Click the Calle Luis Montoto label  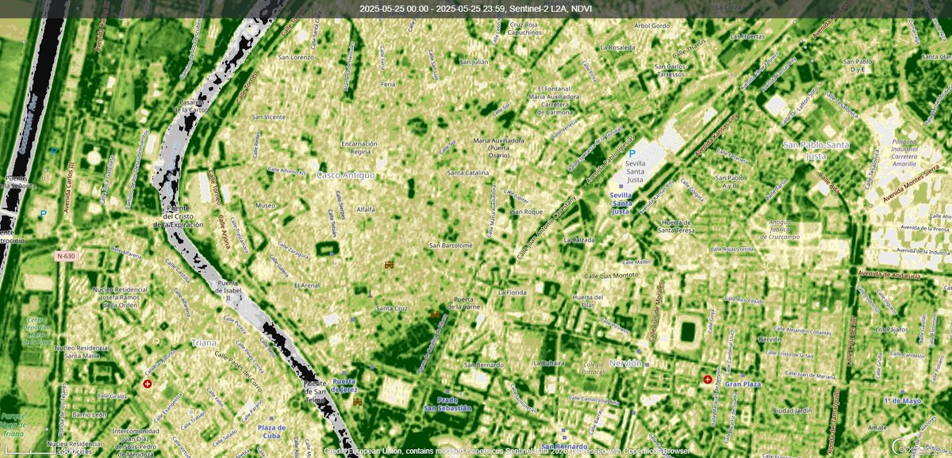click(611, 276)
